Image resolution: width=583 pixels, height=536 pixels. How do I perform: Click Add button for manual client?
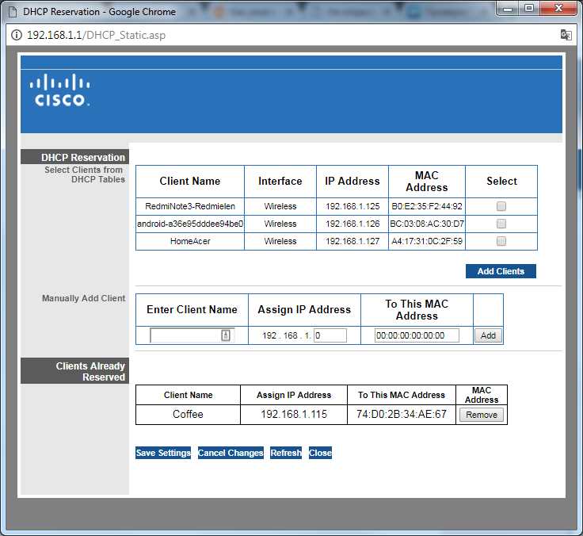(488, 335)
